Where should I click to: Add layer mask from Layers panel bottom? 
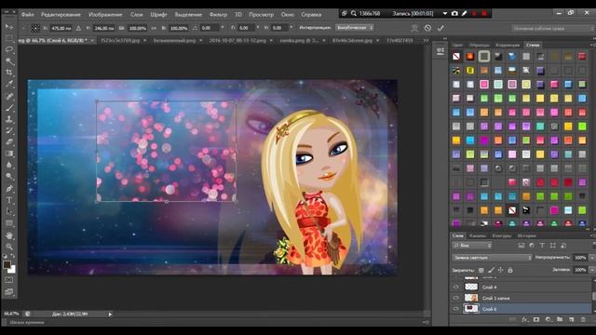pos(536,320)
